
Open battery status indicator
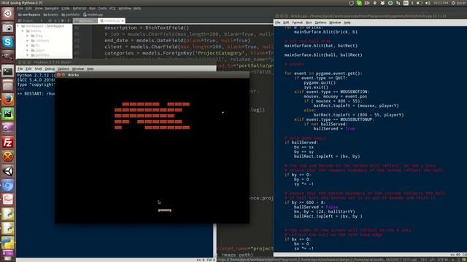click(x=420, y=3)
